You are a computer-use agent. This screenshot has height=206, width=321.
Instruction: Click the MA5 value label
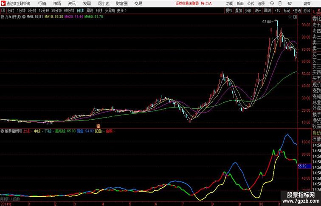(35, 17)
